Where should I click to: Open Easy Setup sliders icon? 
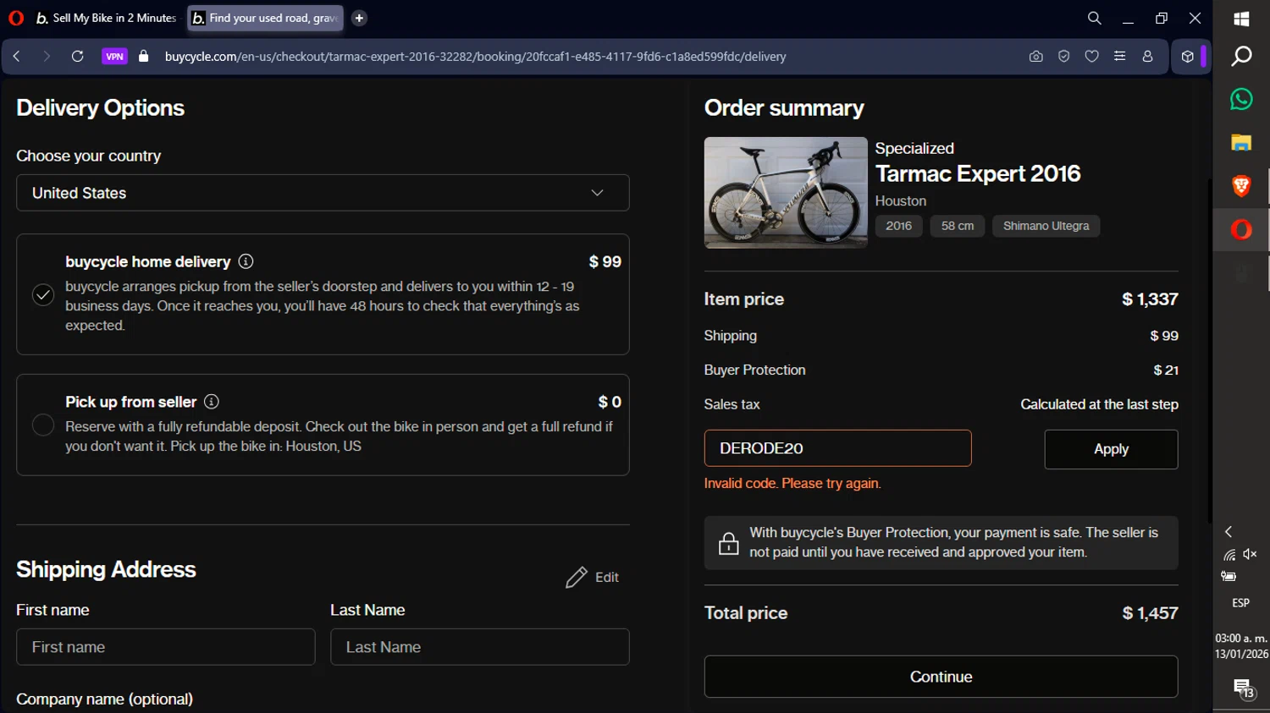[x=1119, y=57]
